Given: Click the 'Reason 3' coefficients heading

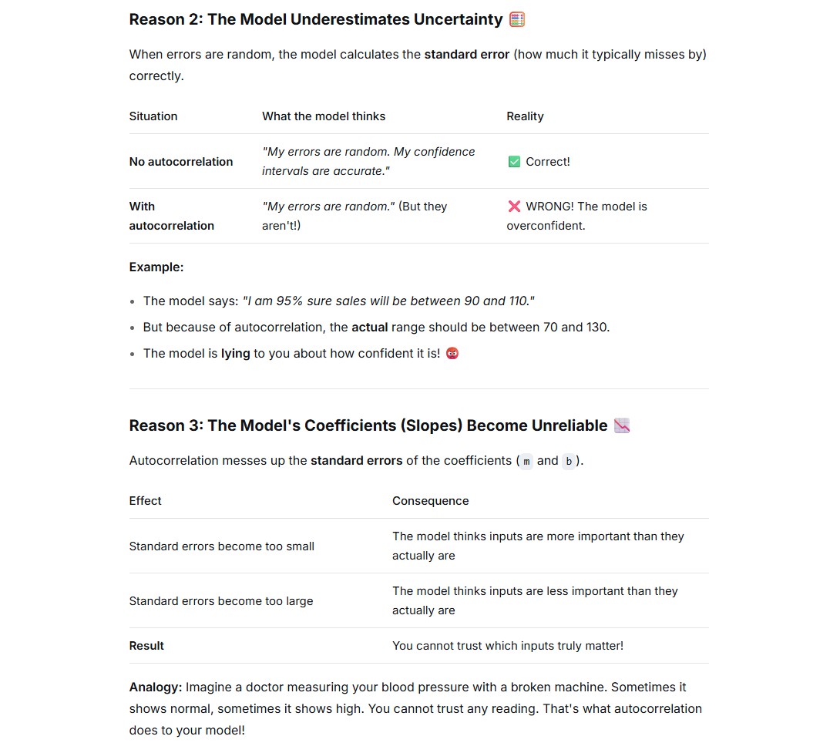Looking at the screenshot, I should point(368,425).
